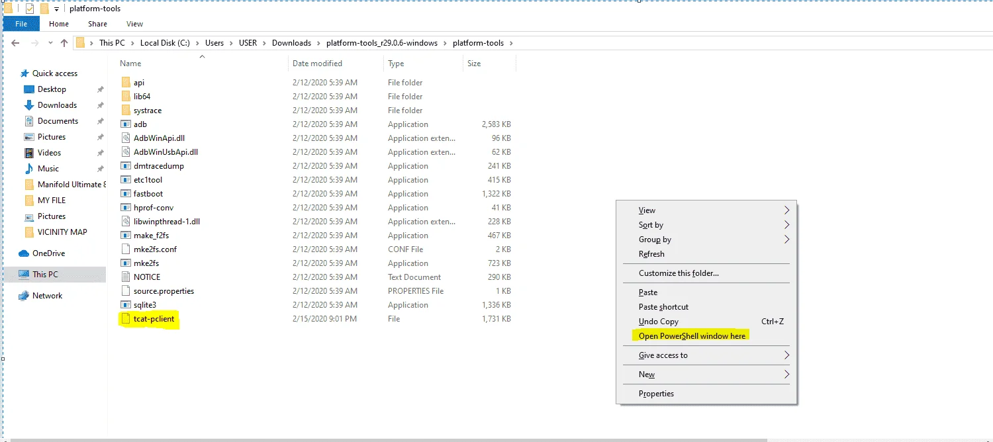
Task: Open the File tab
Action: click(21, 24)
